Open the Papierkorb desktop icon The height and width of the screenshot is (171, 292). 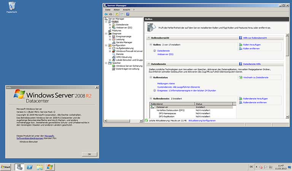point(12,8)
